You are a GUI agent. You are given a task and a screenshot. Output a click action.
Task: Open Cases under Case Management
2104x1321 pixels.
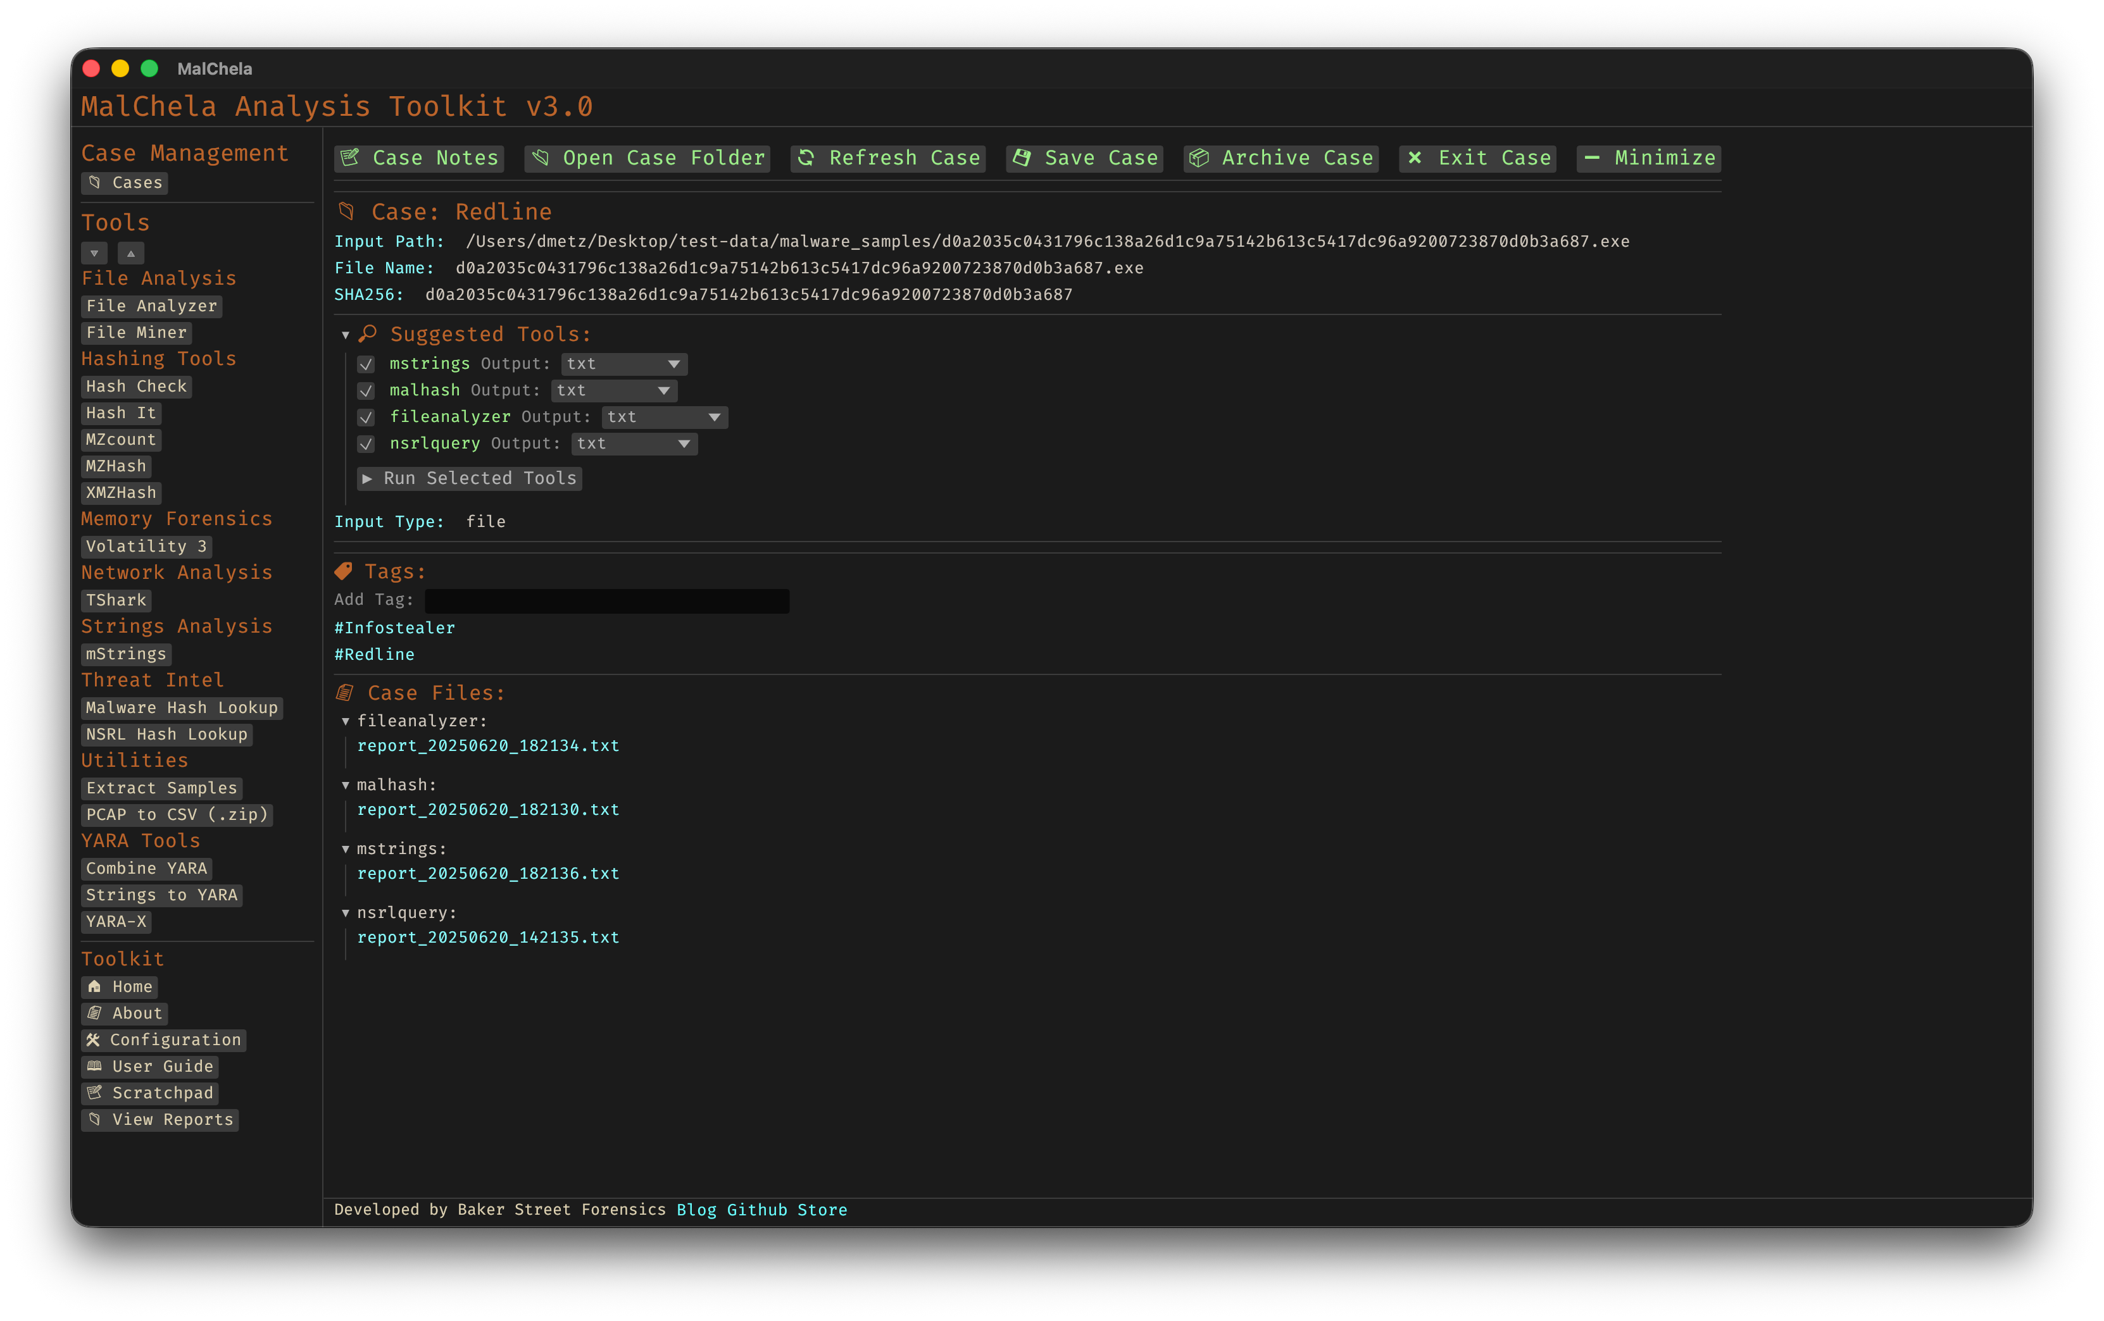(125, 182)
